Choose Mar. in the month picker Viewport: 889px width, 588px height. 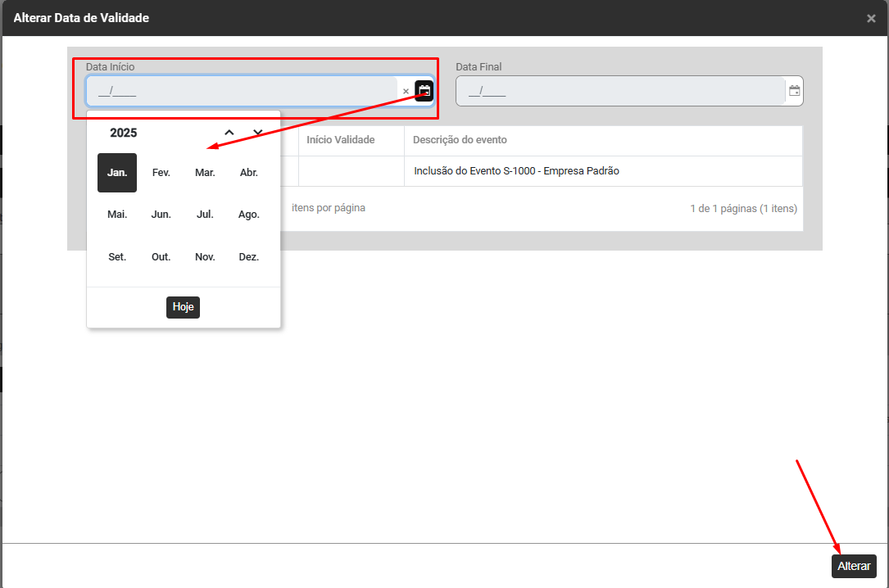(x=205, y=173)
